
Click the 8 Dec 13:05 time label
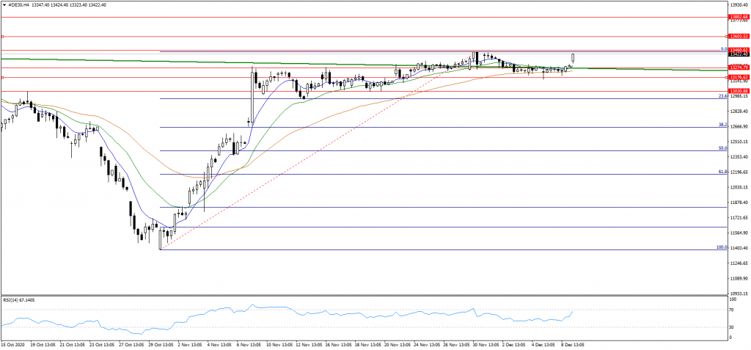click(573, 343)
